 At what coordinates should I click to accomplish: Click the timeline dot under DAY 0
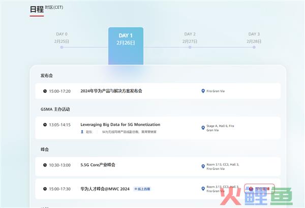(62, 47)
